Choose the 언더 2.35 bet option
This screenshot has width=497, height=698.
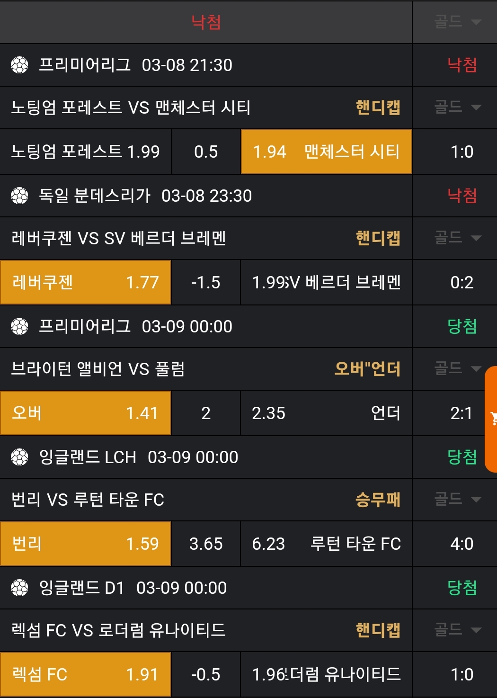[x=326, y=413]
